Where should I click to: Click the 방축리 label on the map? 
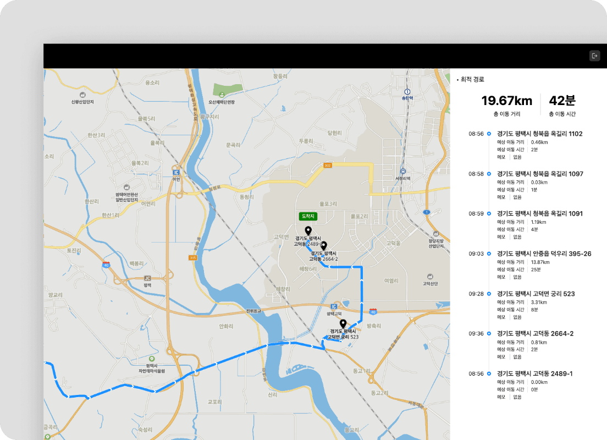click(374, 326)
